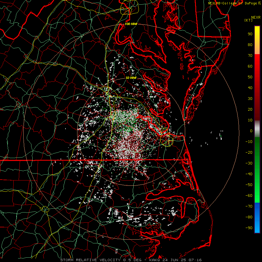
Task: Click the -70 value on the velocity scale
Action: coord(249,206)
